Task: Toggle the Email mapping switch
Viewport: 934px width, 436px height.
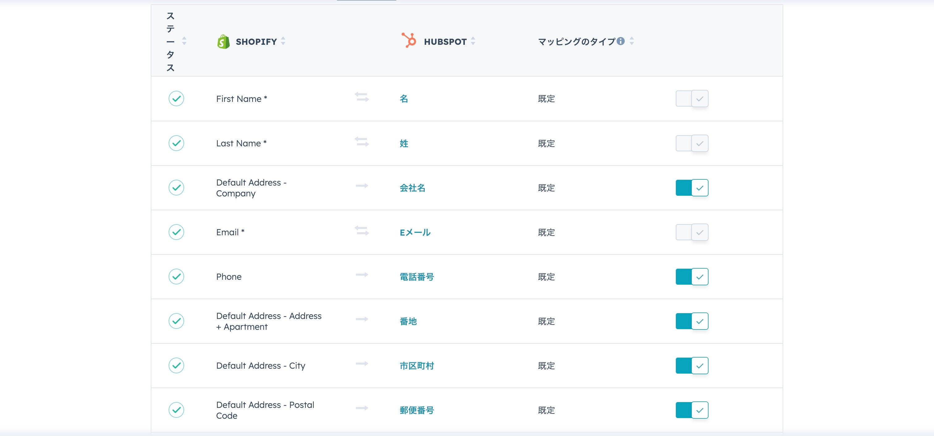Action: pos(692,232)
